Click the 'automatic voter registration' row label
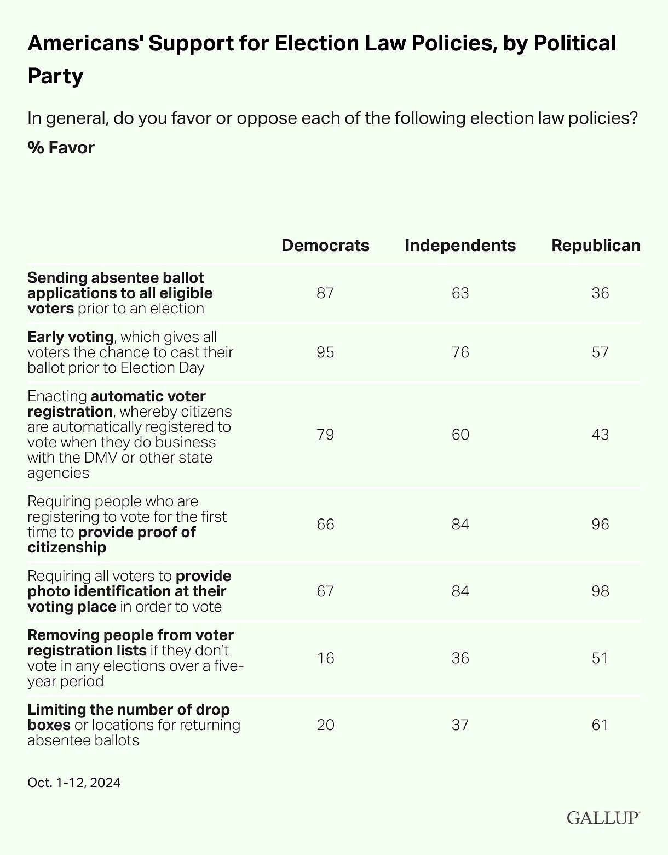 click(x=129, y=435)
